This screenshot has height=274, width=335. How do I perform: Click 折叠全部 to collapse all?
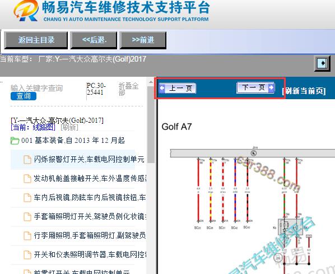[129, 89]
